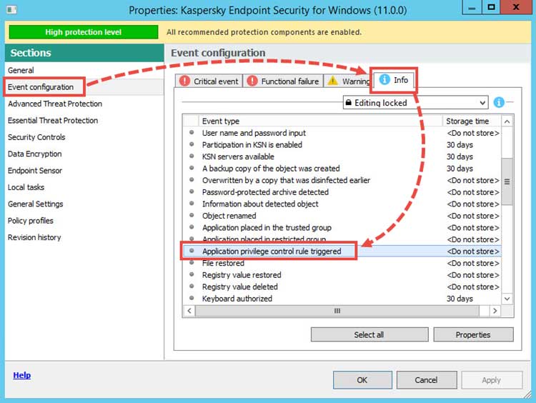Switch to the Functional failure tab
536x403 pixels.
click(283, 81)
